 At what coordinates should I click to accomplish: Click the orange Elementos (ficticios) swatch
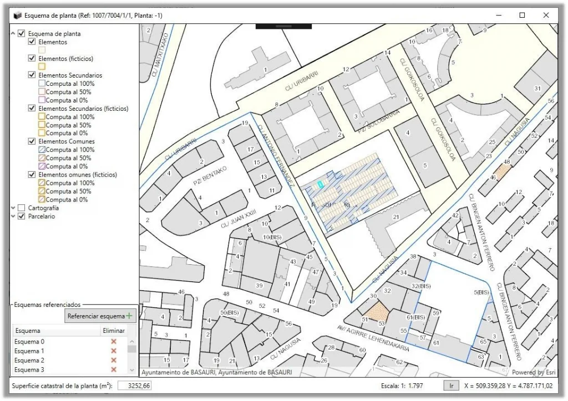(42, 66)
